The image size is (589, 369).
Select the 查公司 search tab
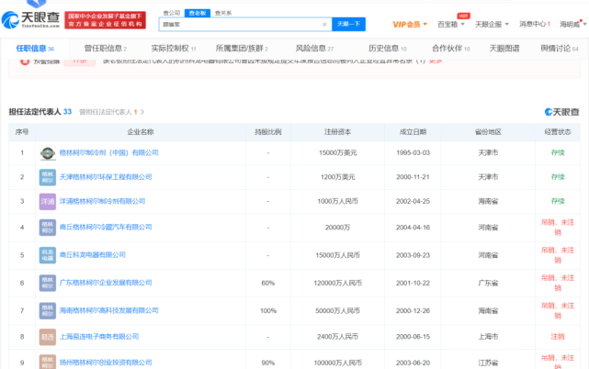pyautogui.click(x=172, y=13)
